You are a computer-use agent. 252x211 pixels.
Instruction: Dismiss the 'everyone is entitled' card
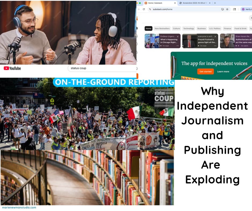[215, 37]
